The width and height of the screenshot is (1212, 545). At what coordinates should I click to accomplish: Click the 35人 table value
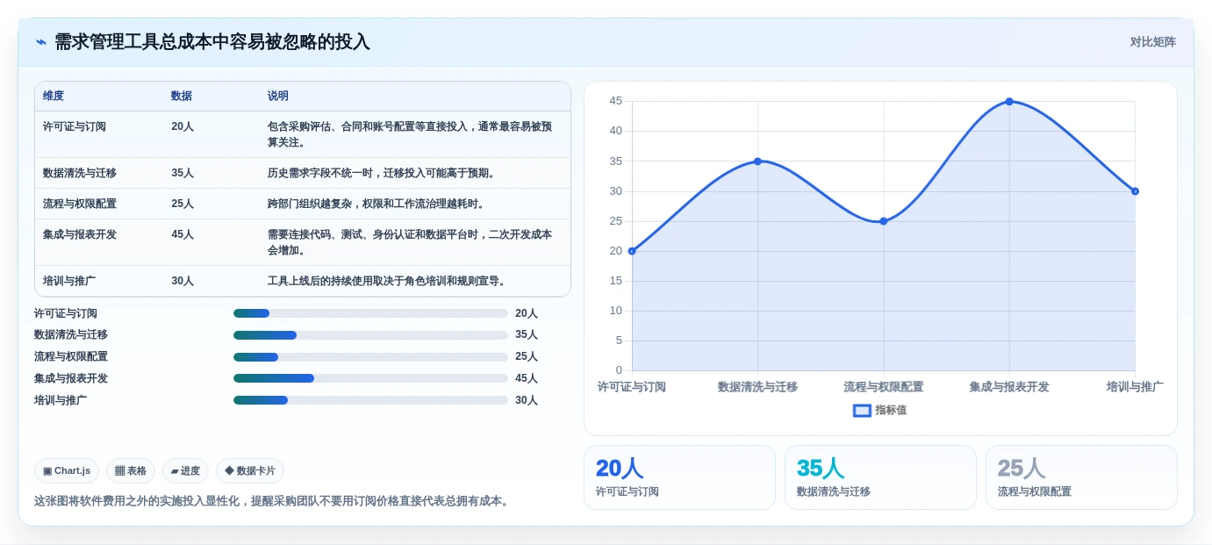click(183, 173)
